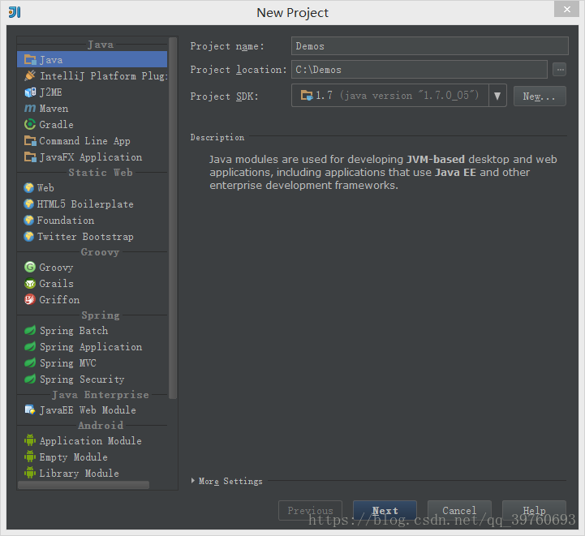Select Spring Batch entry

92,330
